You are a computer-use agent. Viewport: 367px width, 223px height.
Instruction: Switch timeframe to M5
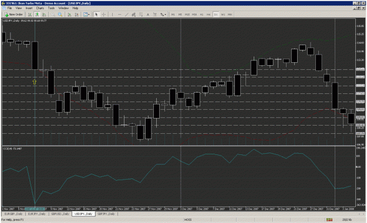point(180,15)
